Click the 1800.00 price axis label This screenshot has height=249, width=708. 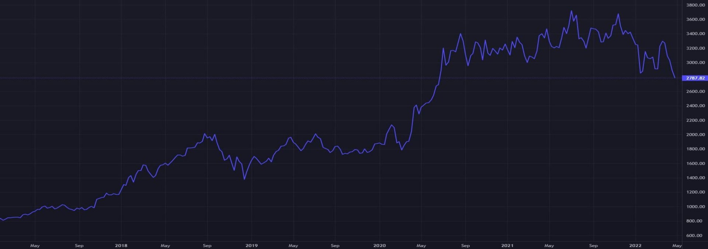(x=695, y=149)
